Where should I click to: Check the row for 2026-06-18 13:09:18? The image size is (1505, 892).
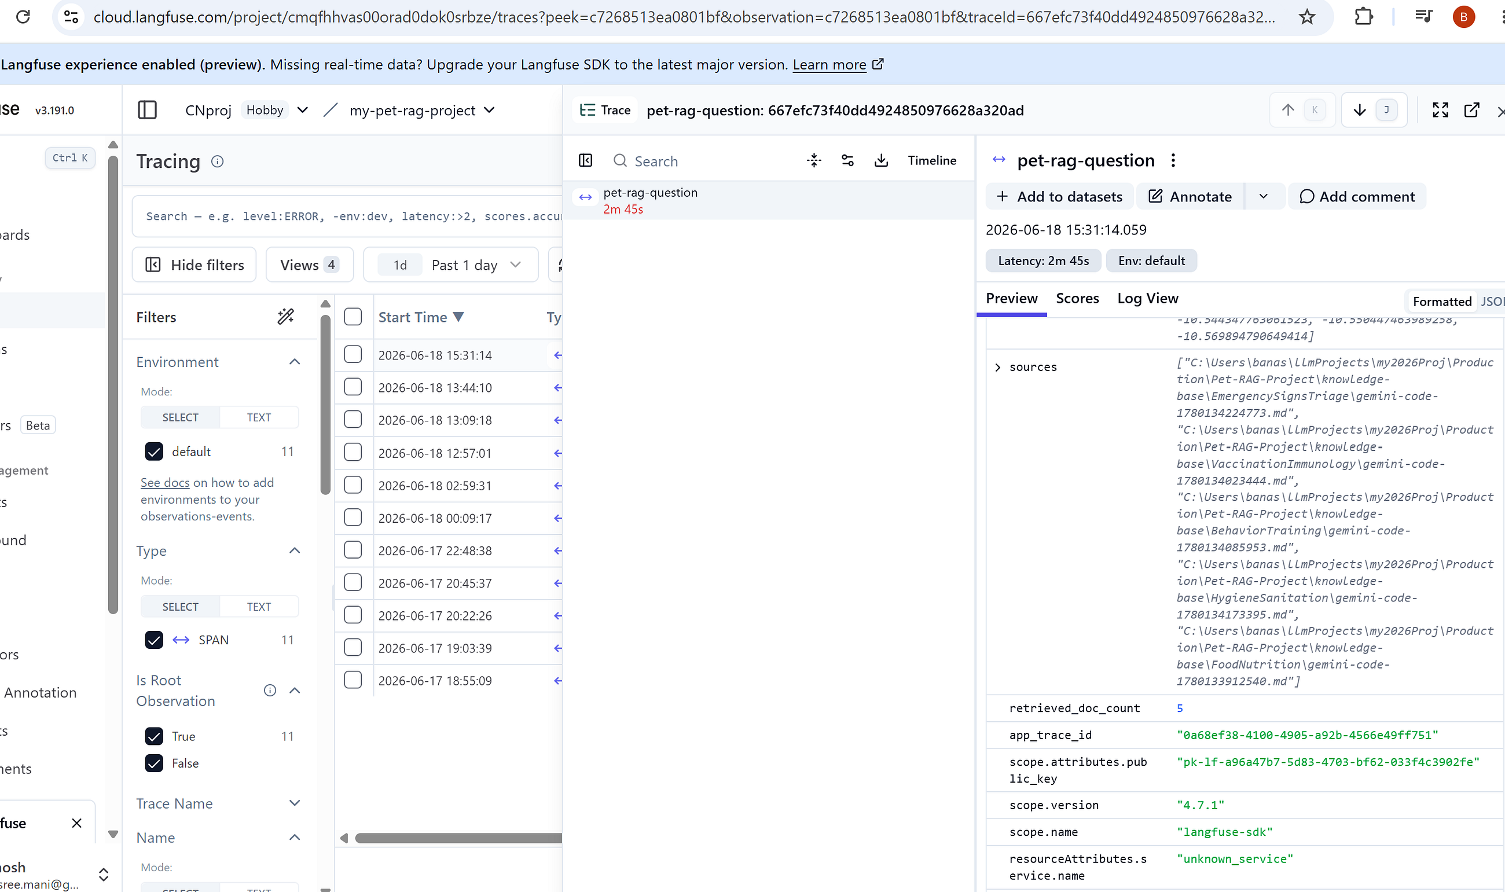coord(353,420)
